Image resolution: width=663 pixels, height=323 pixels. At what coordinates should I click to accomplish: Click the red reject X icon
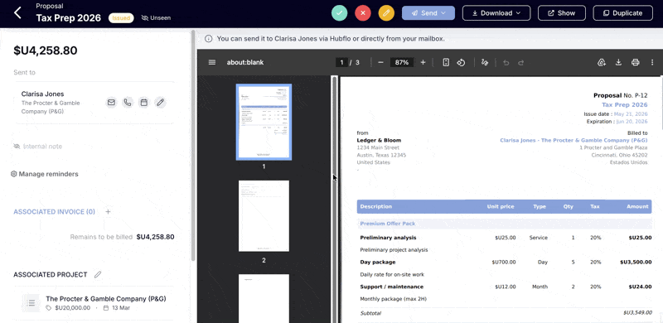click(x=363, y=13)
